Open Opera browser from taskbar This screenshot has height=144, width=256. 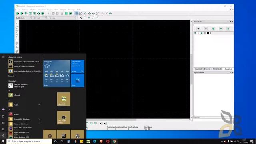[x=108, y=141]
